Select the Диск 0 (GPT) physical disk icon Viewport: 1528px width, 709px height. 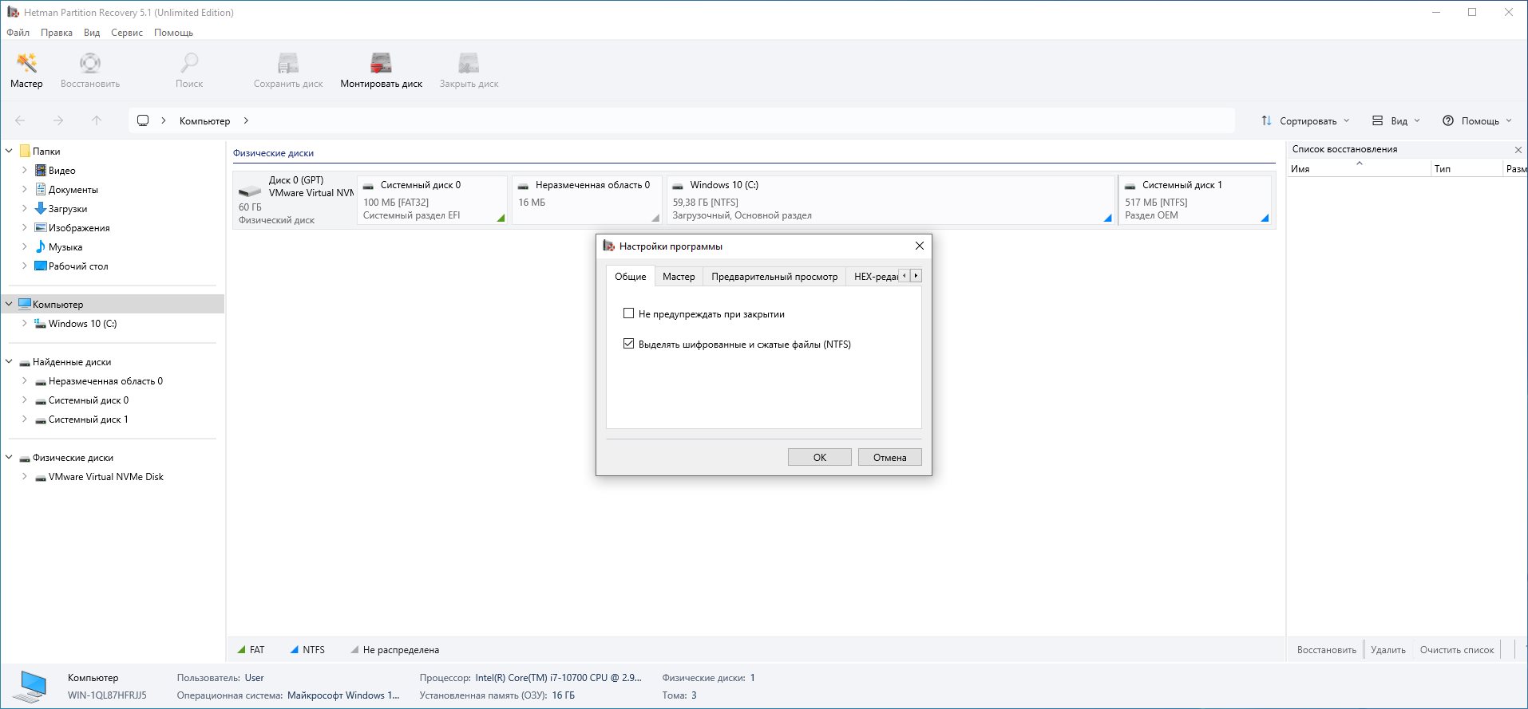coord(250,191)
